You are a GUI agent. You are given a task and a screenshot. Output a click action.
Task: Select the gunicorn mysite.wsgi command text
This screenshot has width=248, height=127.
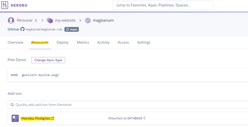tap(40, 75)
